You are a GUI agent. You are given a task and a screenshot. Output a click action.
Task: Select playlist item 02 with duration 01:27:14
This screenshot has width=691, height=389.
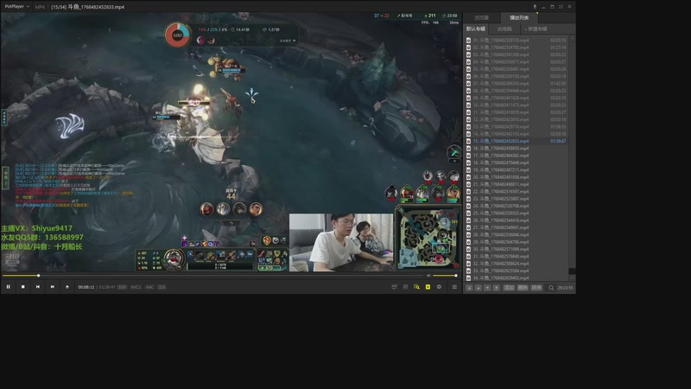point(517,48)
